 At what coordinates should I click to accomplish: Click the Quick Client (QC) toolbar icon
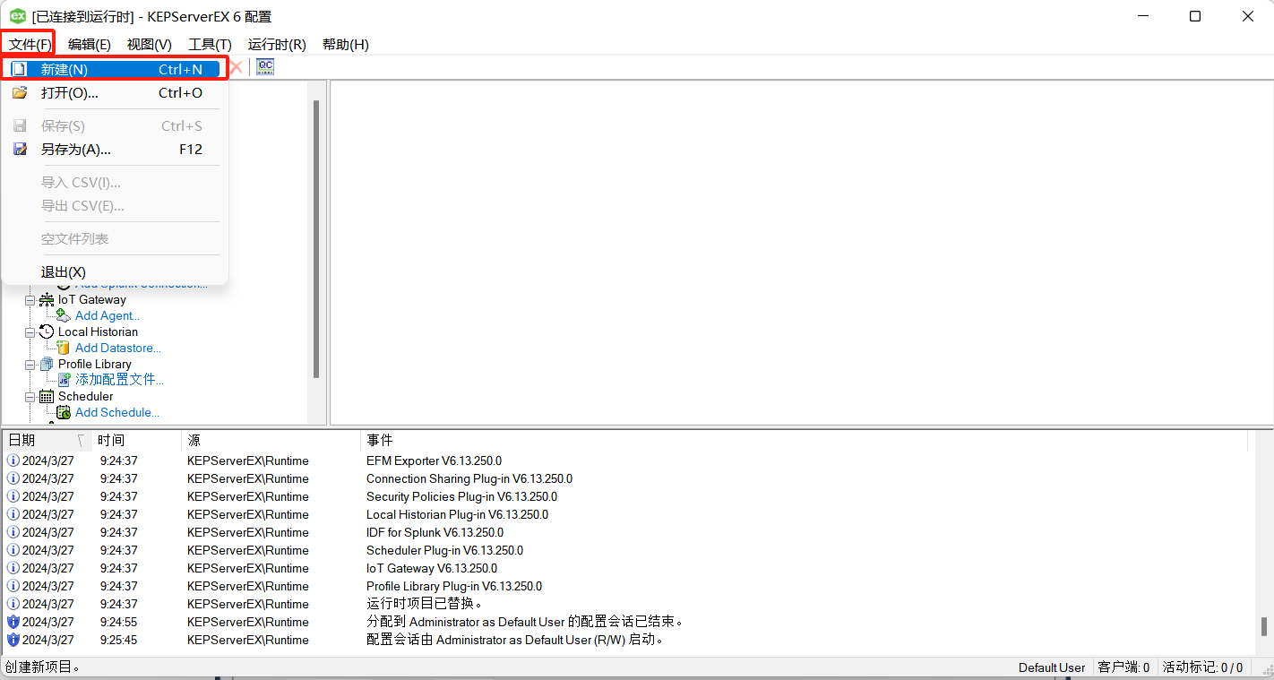tap(265, 67)
